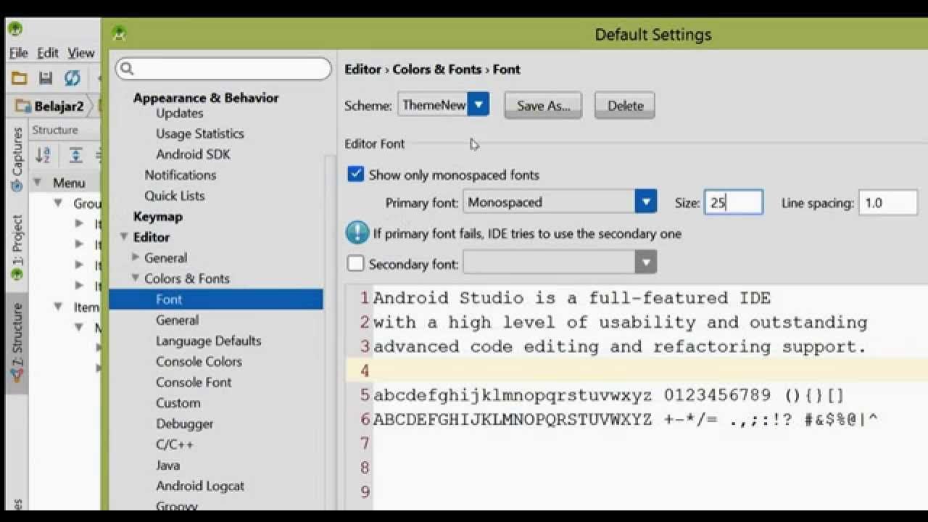928x522 pixels.
Task: Select Console Font in settings tree
Action: (x=194, y=382)
